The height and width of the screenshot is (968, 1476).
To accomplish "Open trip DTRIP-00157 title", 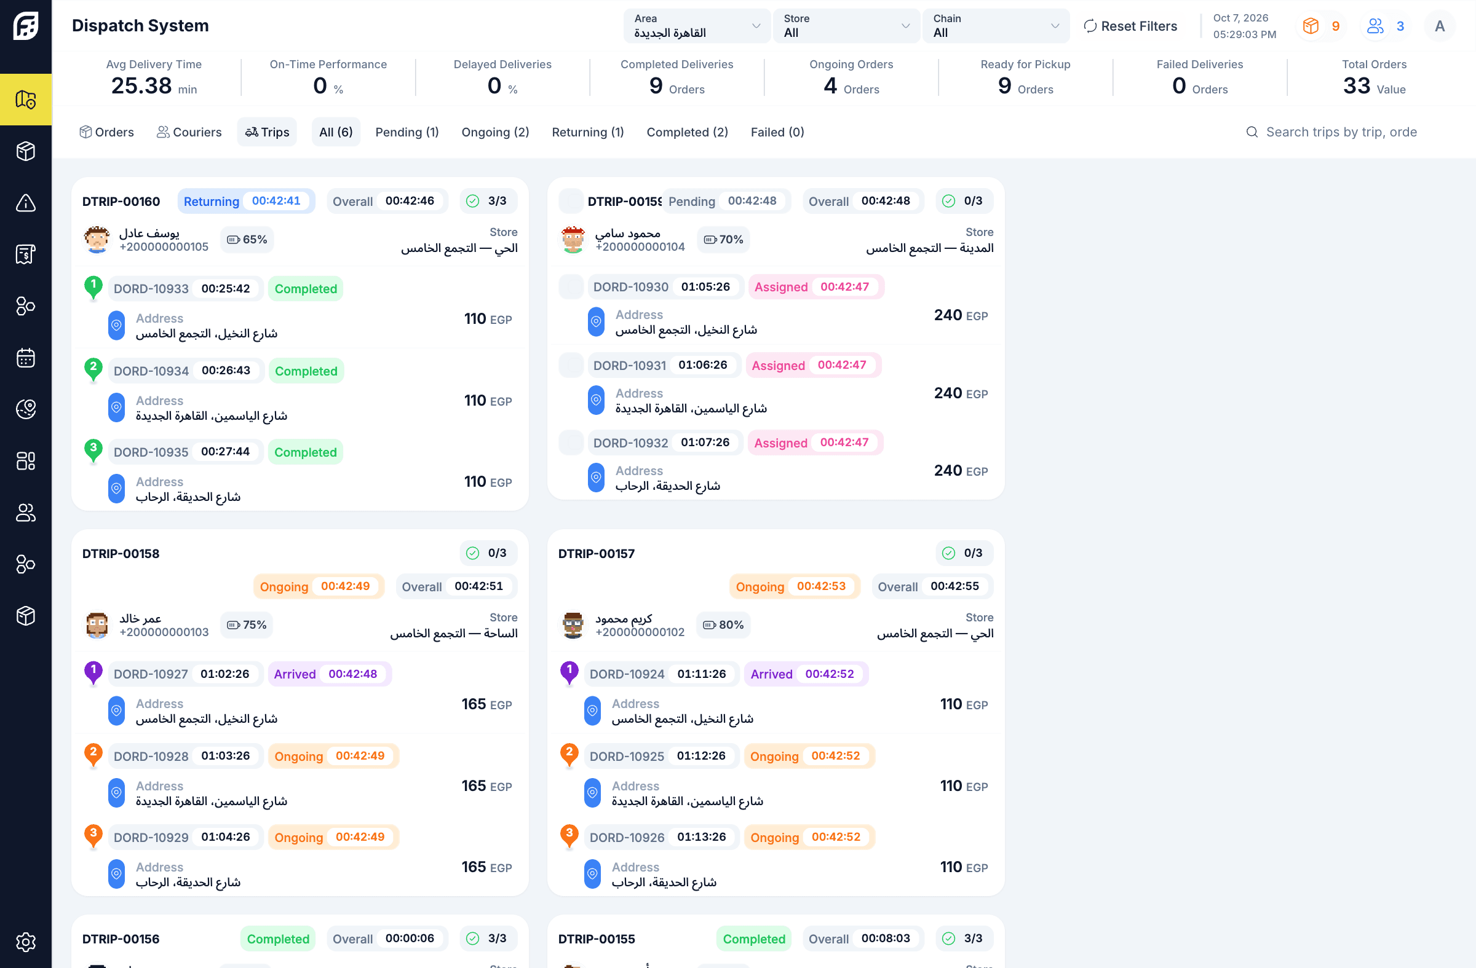I will 596,553.
